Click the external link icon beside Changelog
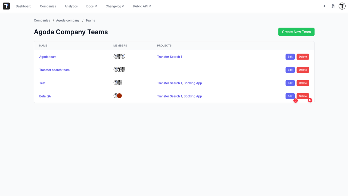The height and width of the screenshot is (196, 348). [124, 6]
